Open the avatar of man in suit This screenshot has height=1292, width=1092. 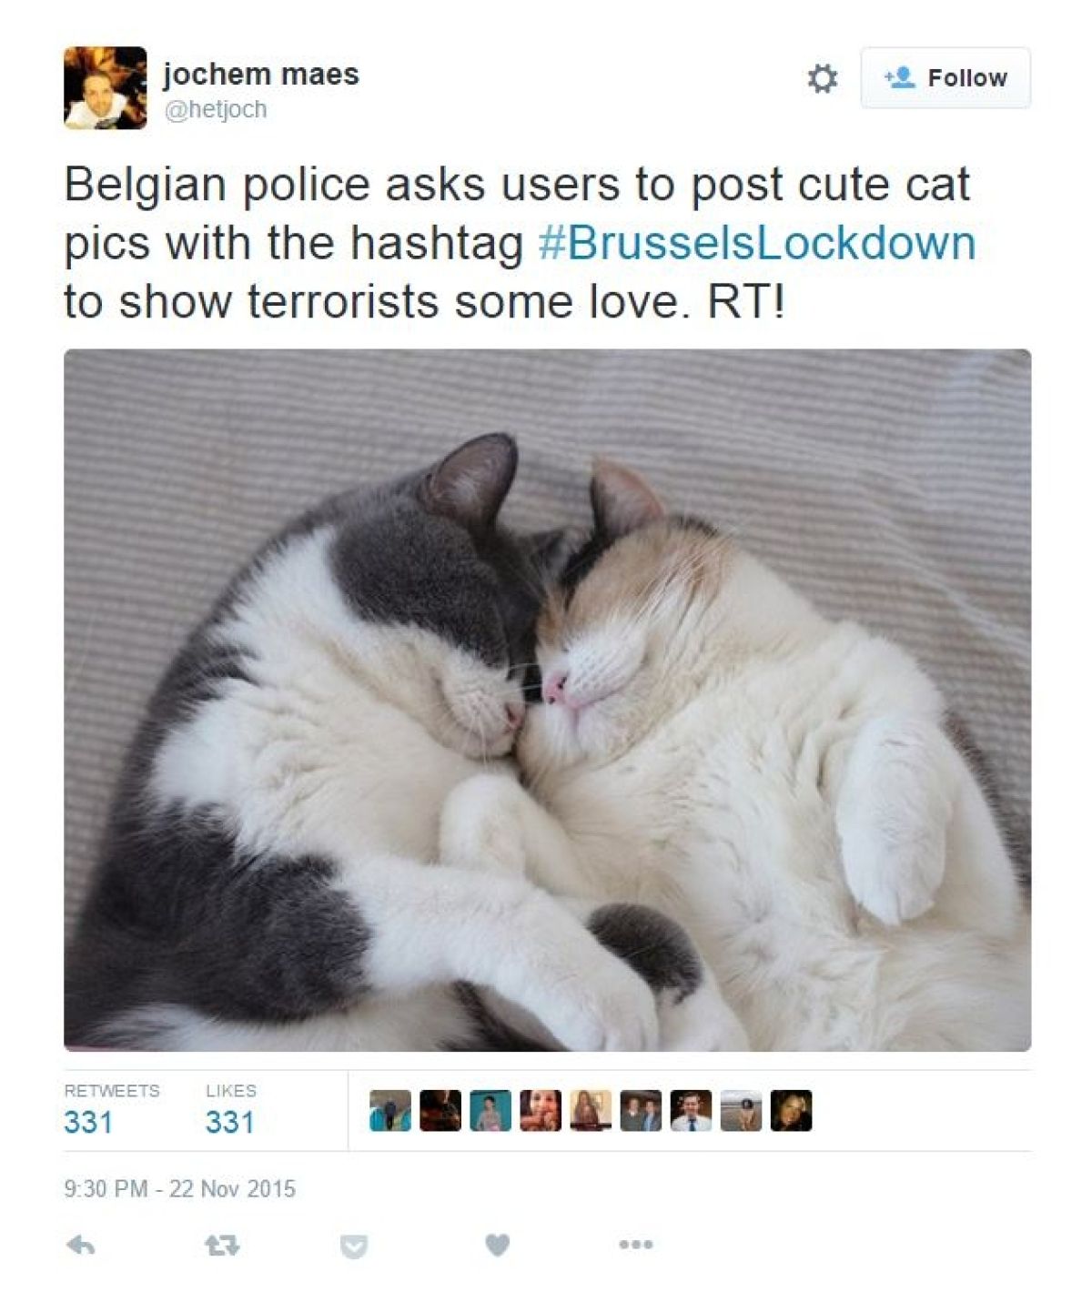coord(691,1111)
